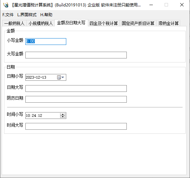The height and width of the screenshot is (178, 190).
Task: Open the F.文件 menu
Action: pos(8,15)
